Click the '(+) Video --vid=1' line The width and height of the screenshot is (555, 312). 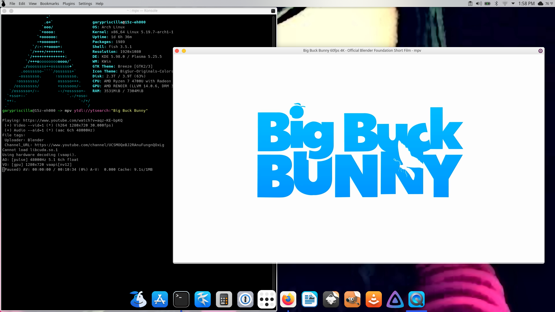(x=59, y=125)
